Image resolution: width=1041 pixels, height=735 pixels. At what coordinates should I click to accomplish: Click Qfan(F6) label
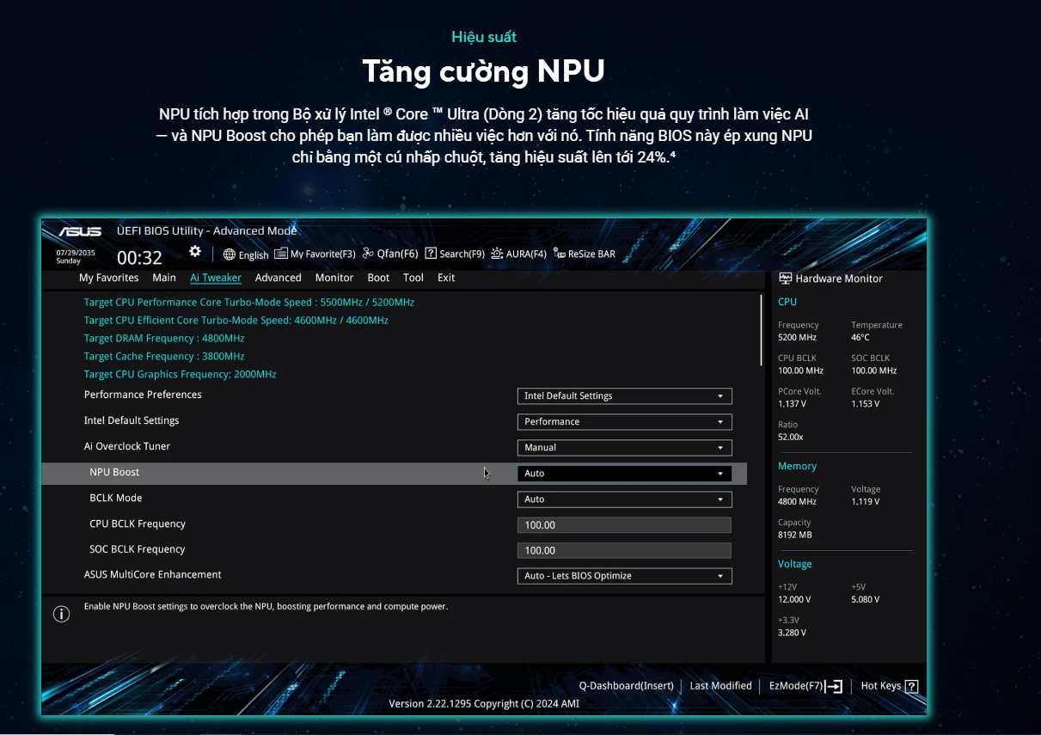(x=398, y=254)
